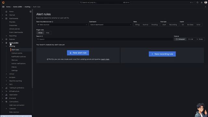The image size is (208, 117).
Task: Open Active notifications in sidebar
Action: [x=19, y=64]
